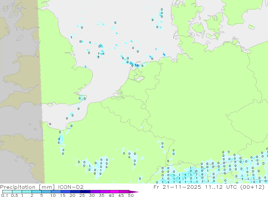This screenshot has height=197, width=268.
Task: Select the violet swatch between 30 and 35
Action: click(95, 192)
